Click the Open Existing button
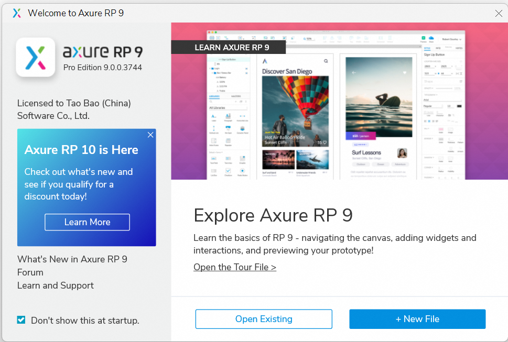This screenshot has width=508, height=342. point(264,319)
